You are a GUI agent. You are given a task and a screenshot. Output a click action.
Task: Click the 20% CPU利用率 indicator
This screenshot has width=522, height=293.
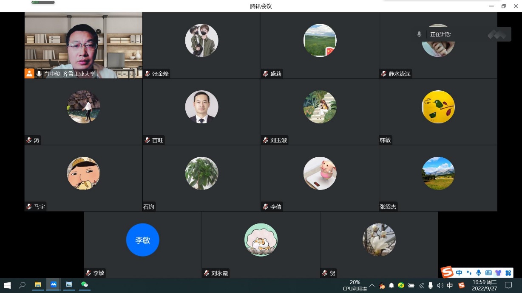point(355,285)
